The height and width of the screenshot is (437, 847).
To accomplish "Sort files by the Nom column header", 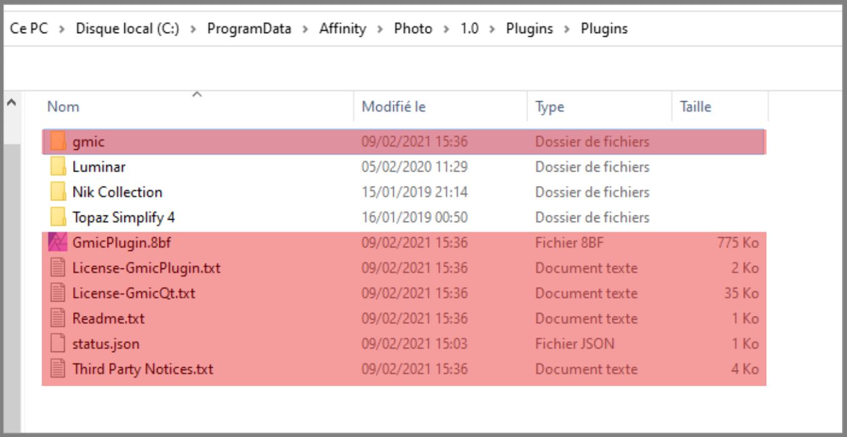I will pyautogui.click(x=64, y=107).
